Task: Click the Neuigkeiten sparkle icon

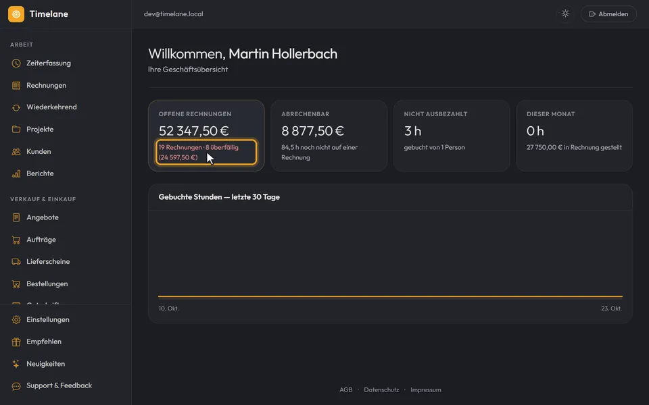Action: pos(16,364)
